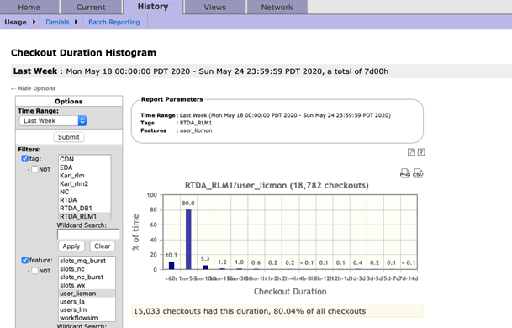512x328 pixels.
Task: Select CDN in the tag list
Action: (x=84, y=159)
